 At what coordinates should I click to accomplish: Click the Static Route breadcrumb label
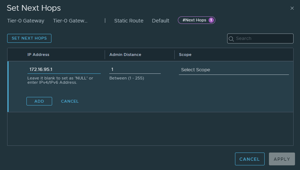click(129, 21)
